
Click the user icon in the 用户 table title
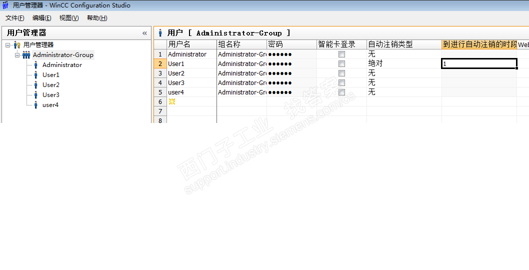point(160,33)
